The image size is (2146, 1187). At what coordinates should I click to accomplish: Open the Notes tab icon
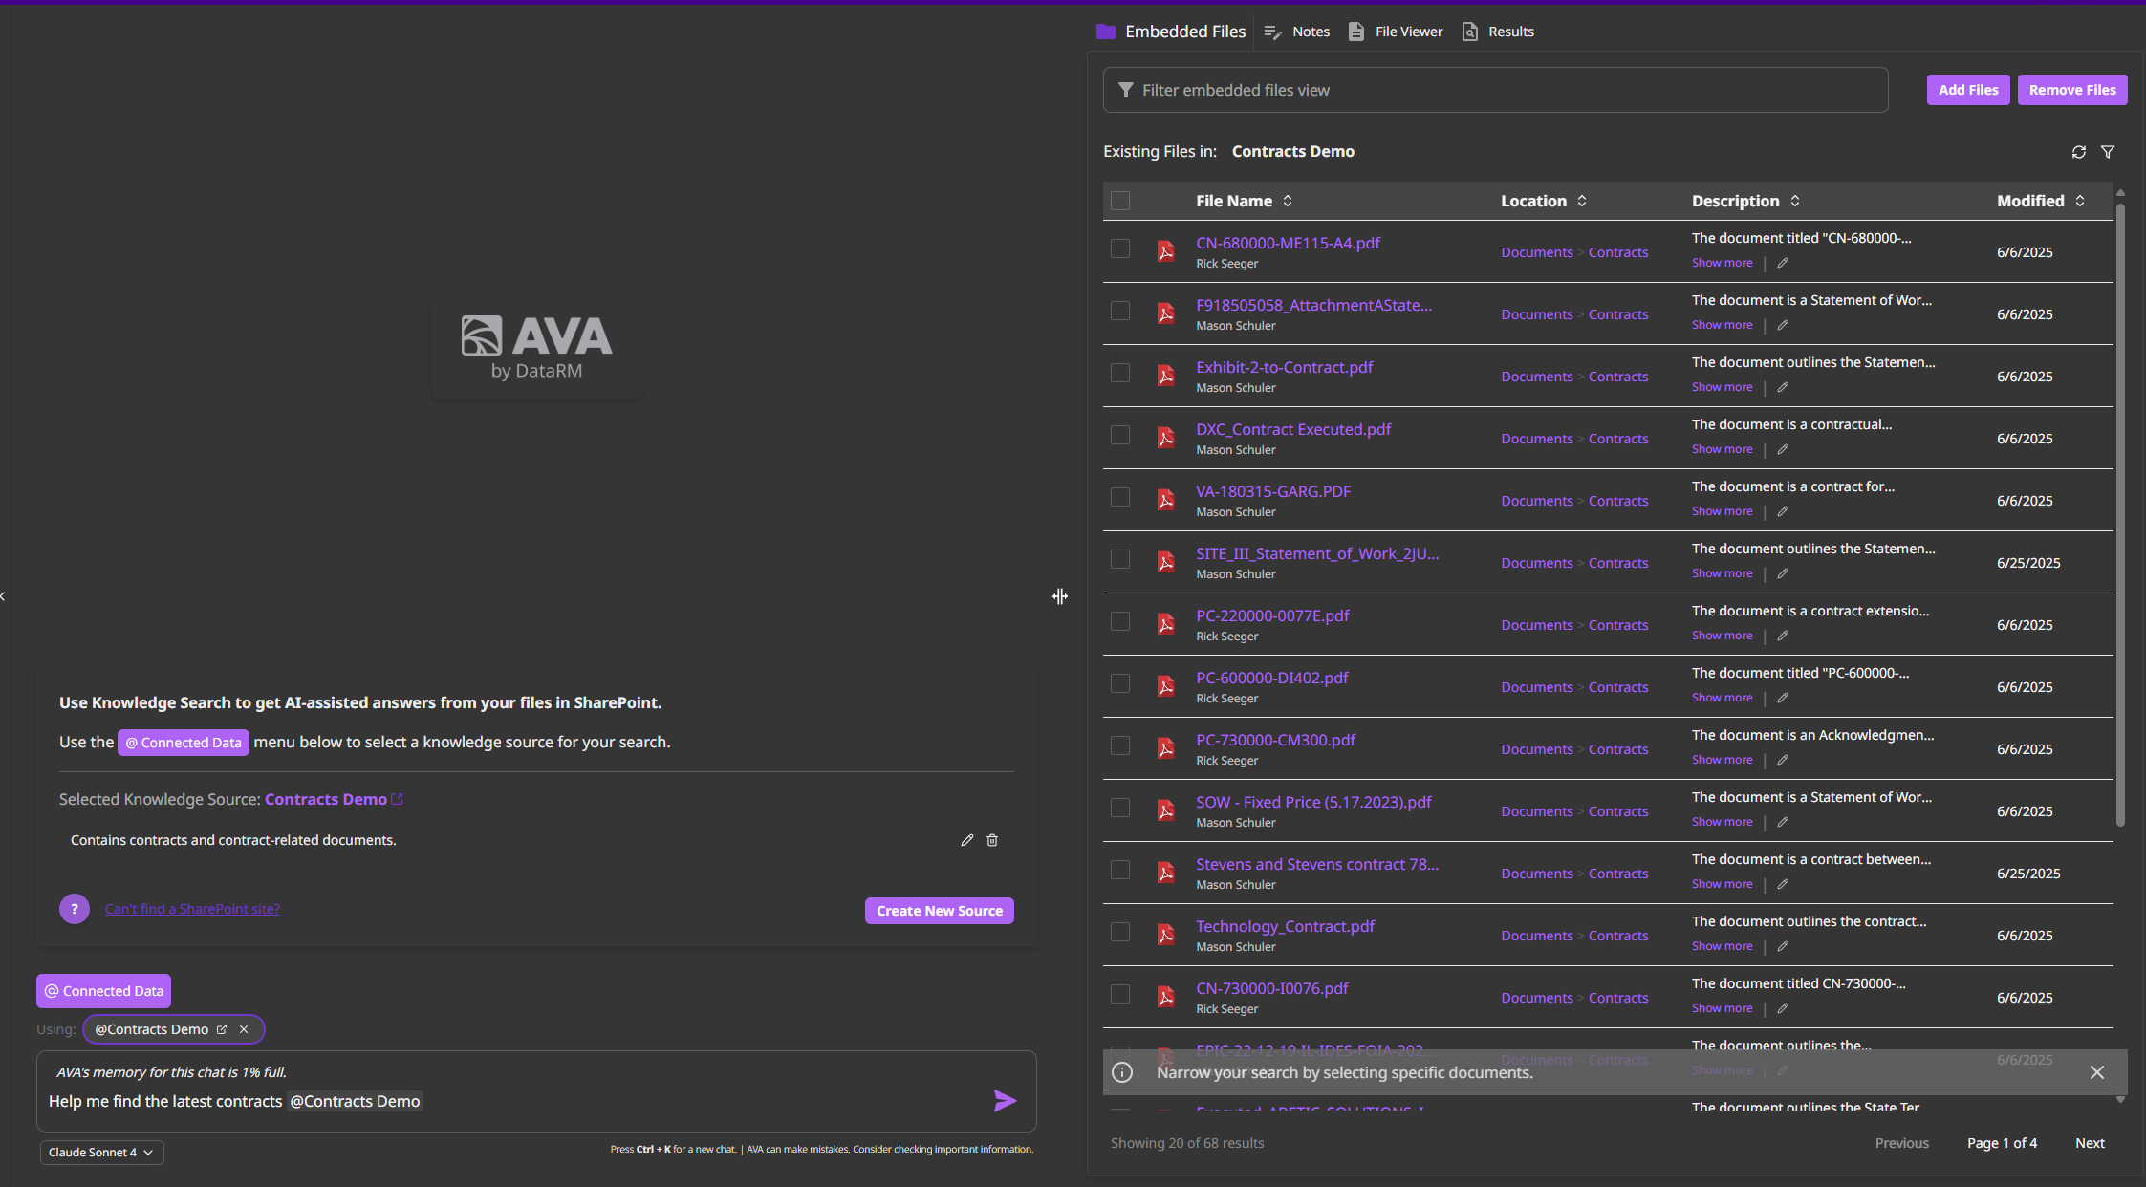click(1273, 32)
